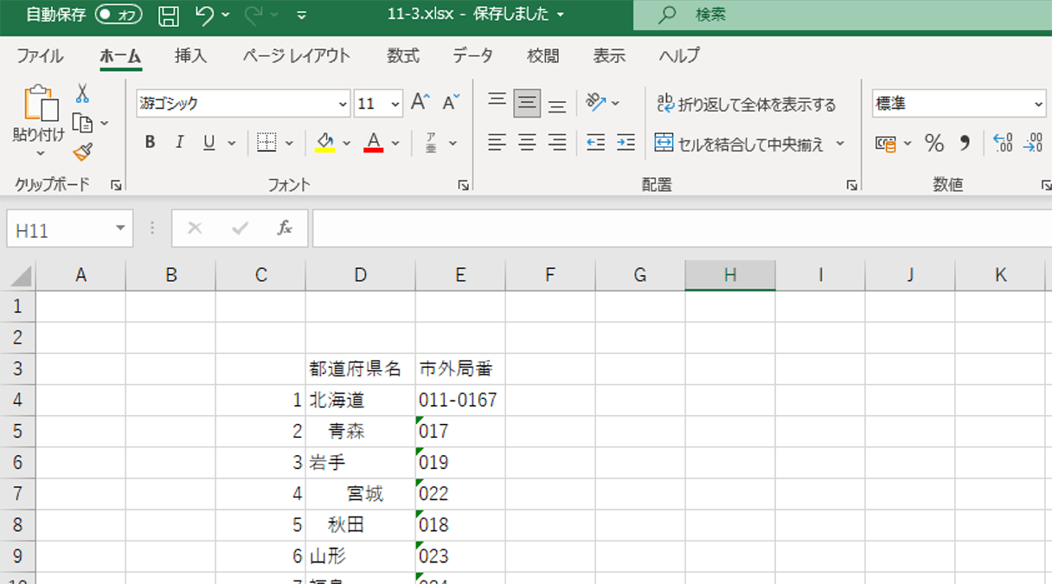Open the font name dropdown 游ゴシック
Screen dimensions: 1052x584
point(243,103)
